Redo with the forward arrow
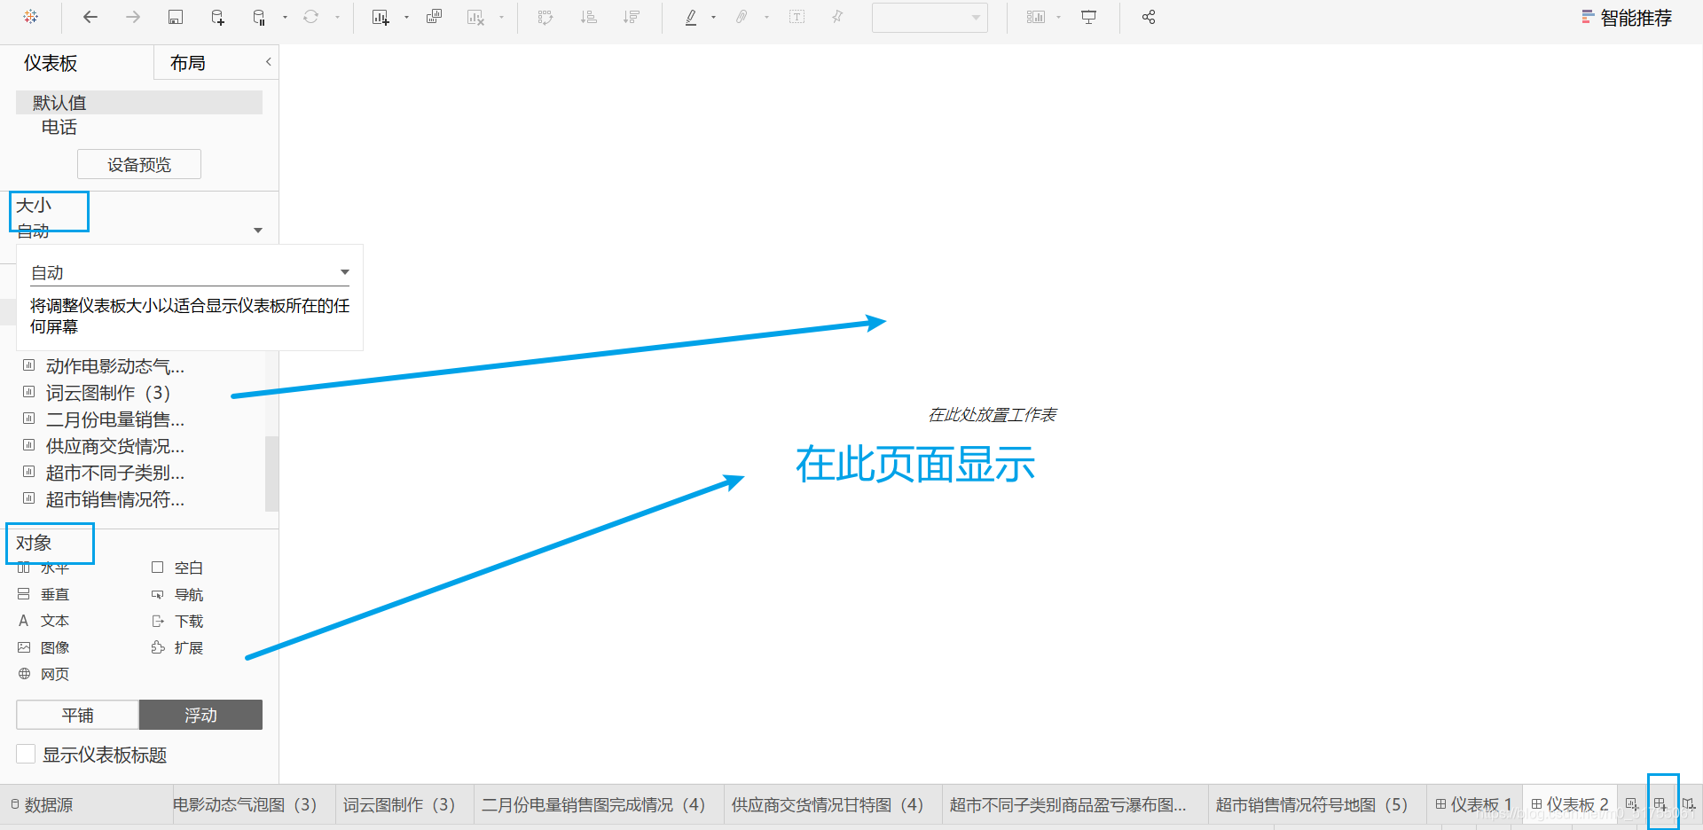The width and height of the screenshot is (1703, 830). 133,17
